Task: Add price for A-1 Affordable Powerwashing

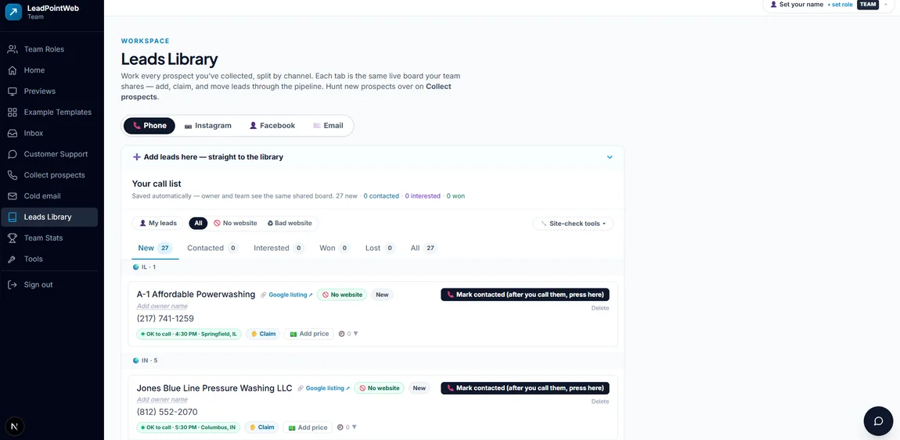Action: click(309, 334)
